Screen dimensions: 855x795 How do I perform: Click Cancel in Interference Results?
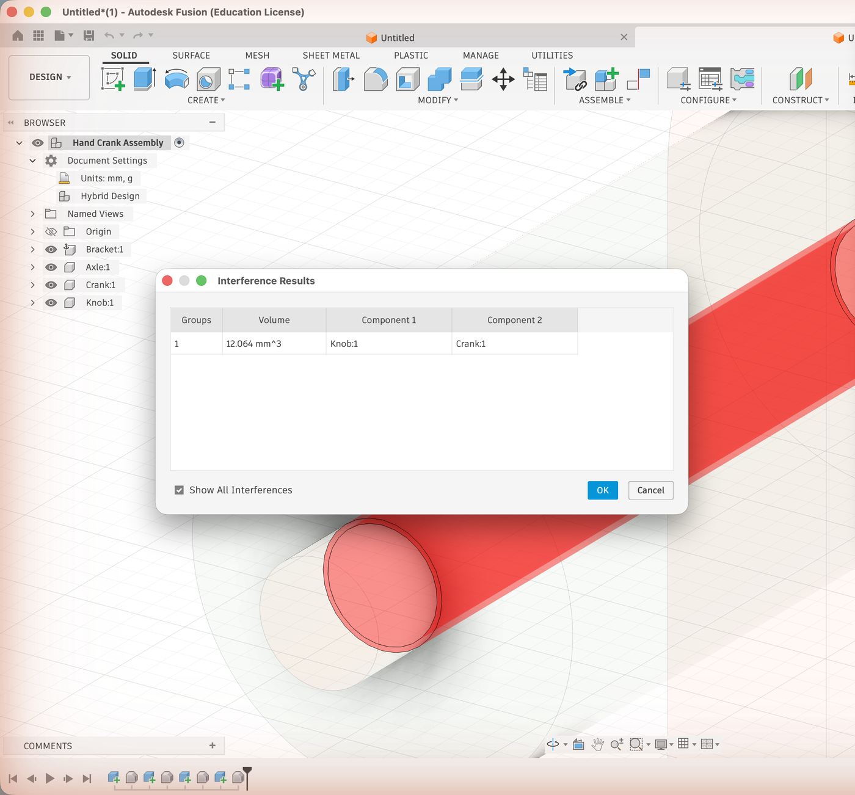pos(650,490)
